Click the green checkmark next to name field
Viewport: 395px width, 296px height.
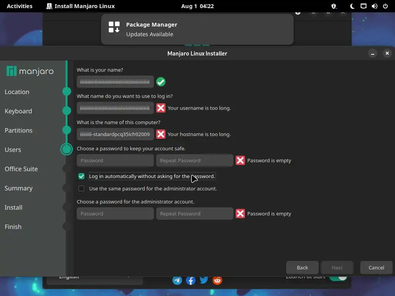pyautogui.click(x=161, y=82)
